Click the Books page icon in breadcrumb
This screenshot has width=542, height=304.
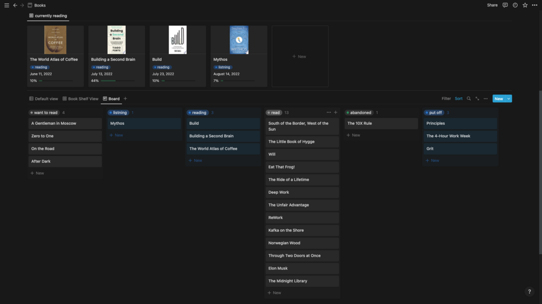coord(30,5)
